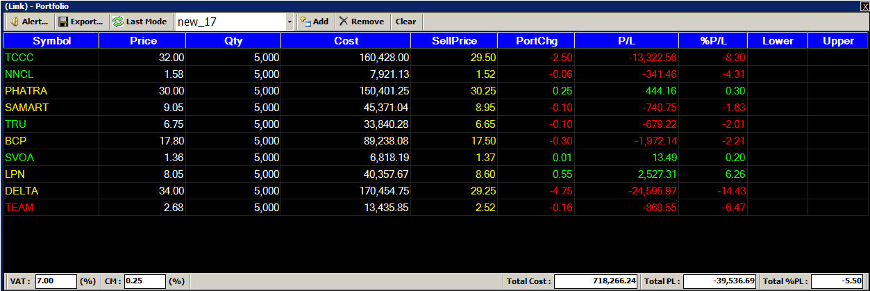Click the Upper column header

838,40
